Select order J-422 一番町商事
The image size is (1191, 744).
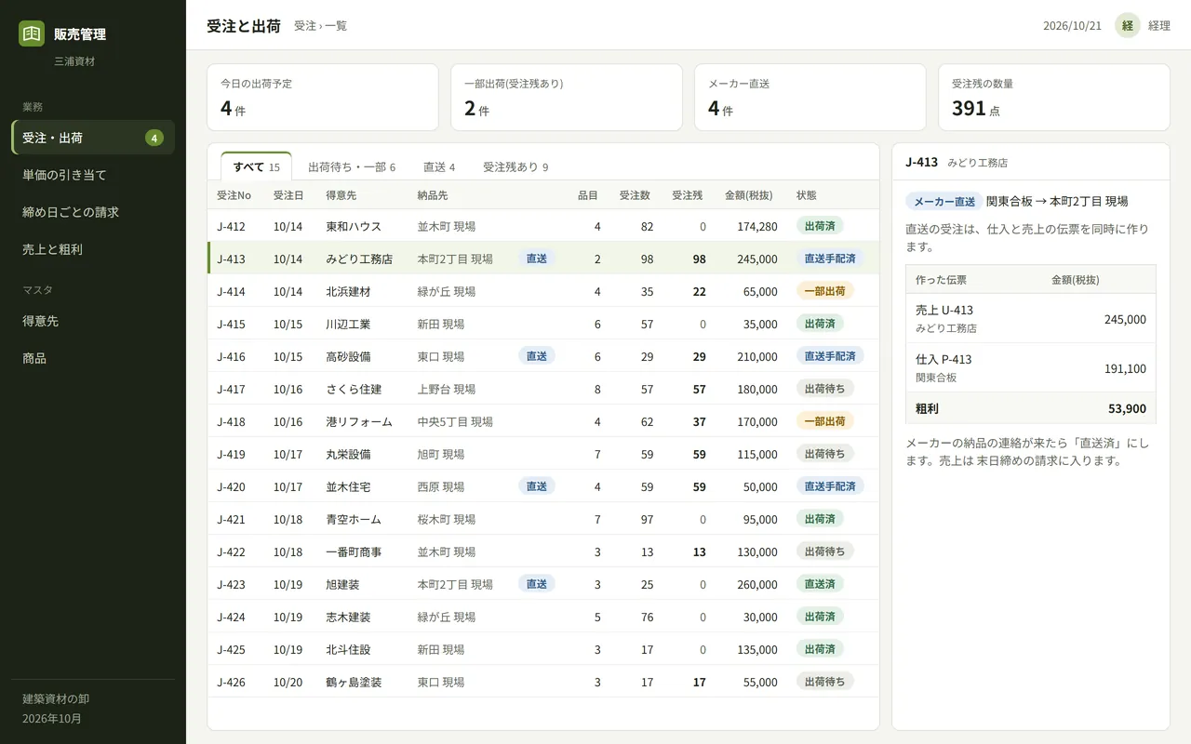[x=543, y=551]
